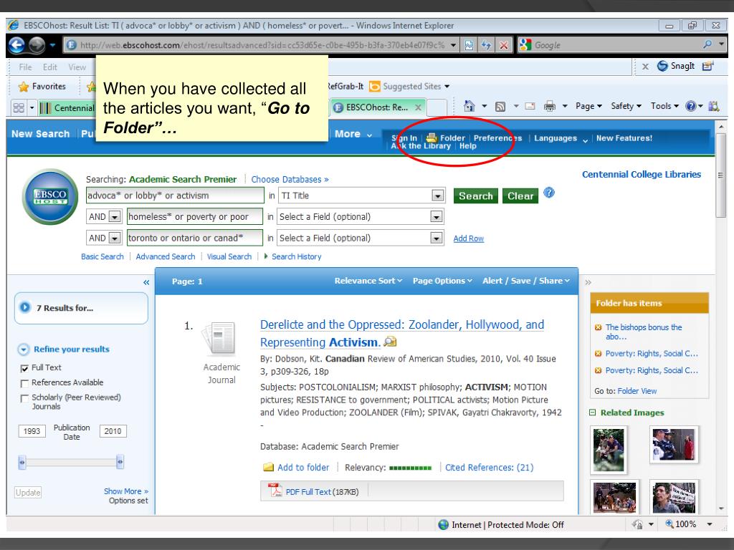
Task: Switch to the Centennial browser tab
Action: [67, 108]
